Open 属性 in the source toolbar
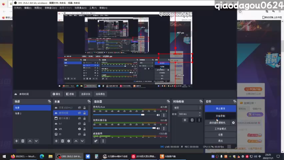The width and height of the screenshot is (284, 160). pyautogui.click(x=56, y=94)
